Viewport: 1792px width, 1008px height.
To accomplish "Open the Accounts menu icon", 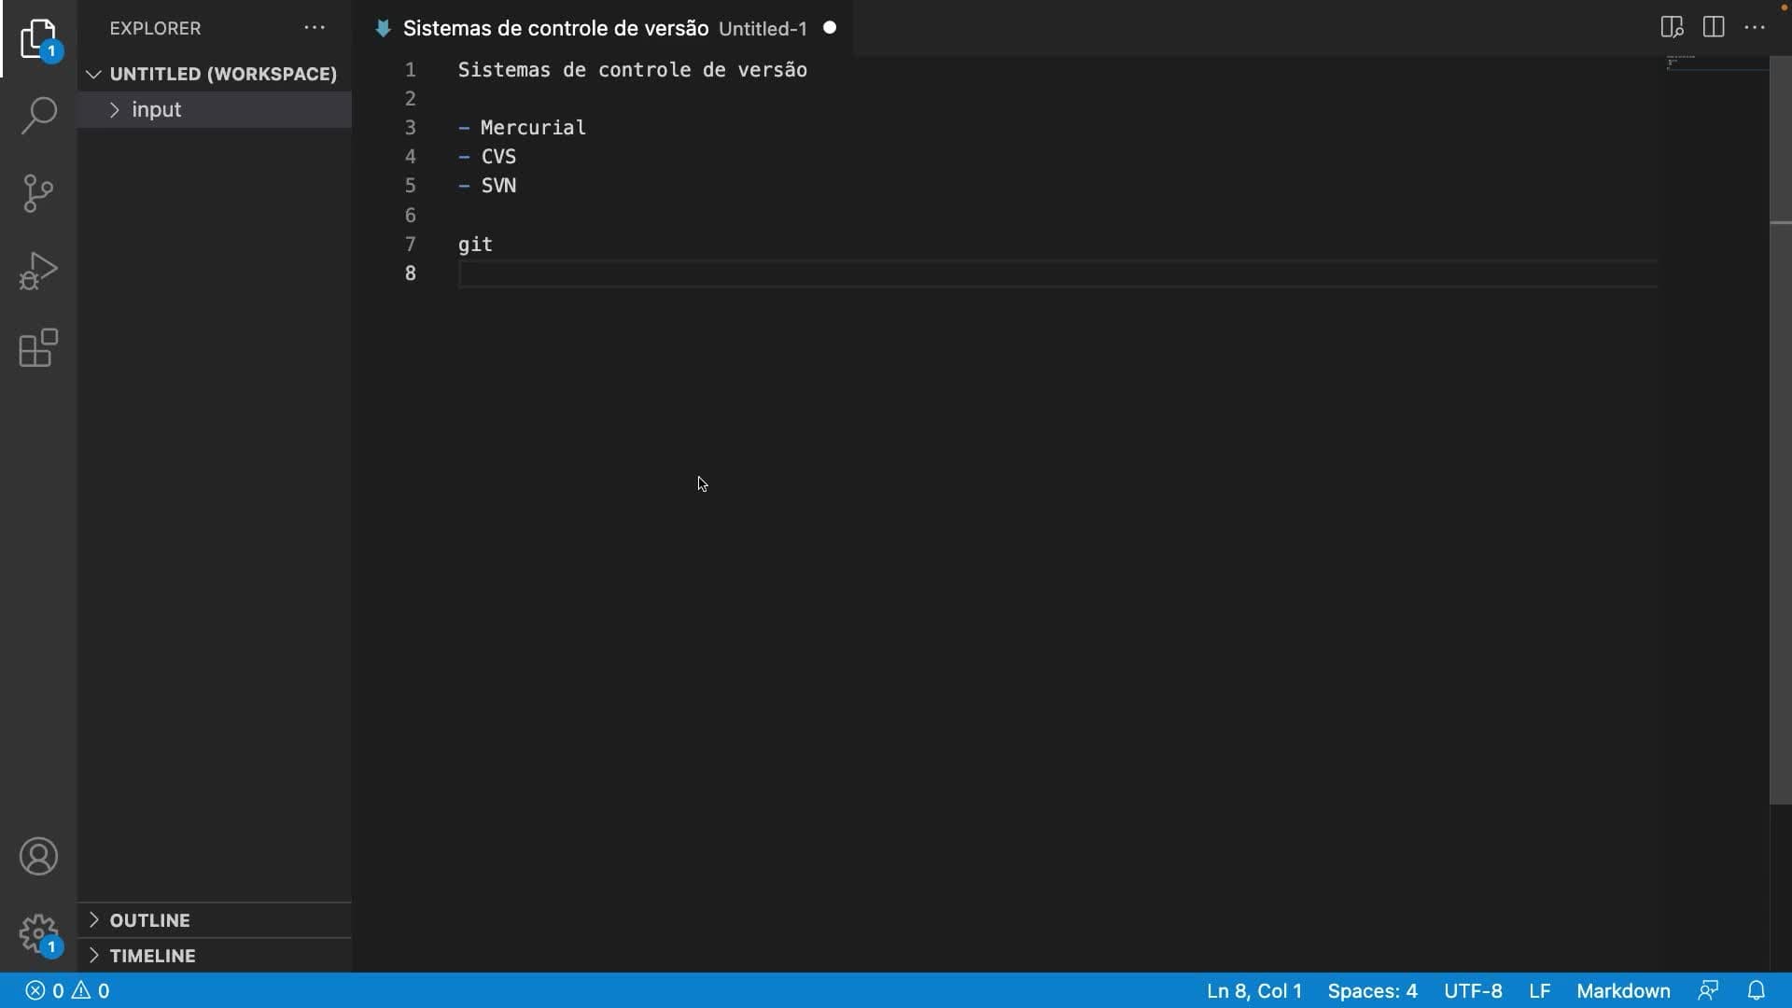I will point(38,857).
